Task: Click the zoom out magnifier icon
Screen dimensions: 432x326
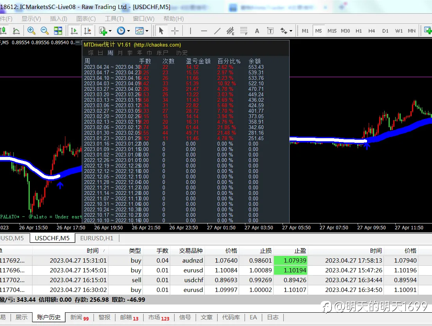Action: (x=45, y=31)
